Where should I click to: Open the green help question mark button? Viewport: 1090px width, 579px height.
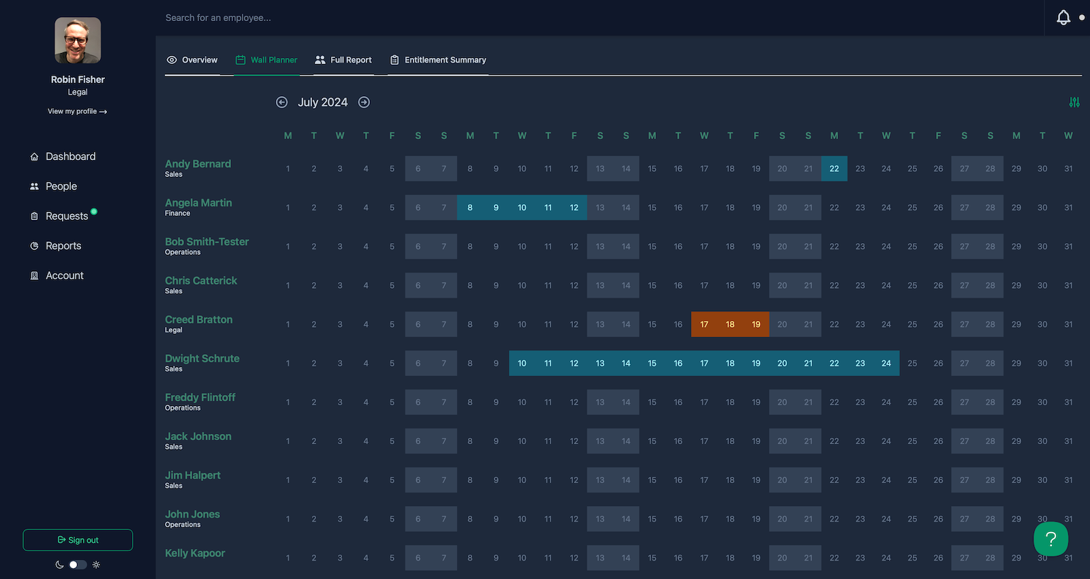1050,539
